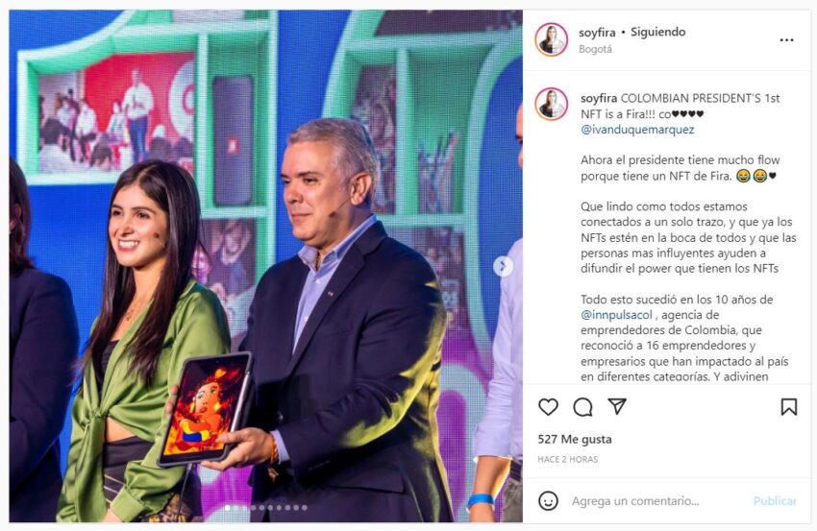Click the soyfira username in the header
Image resolution: width=817 pixels, height=531 pixels.
tap(597, 33)
